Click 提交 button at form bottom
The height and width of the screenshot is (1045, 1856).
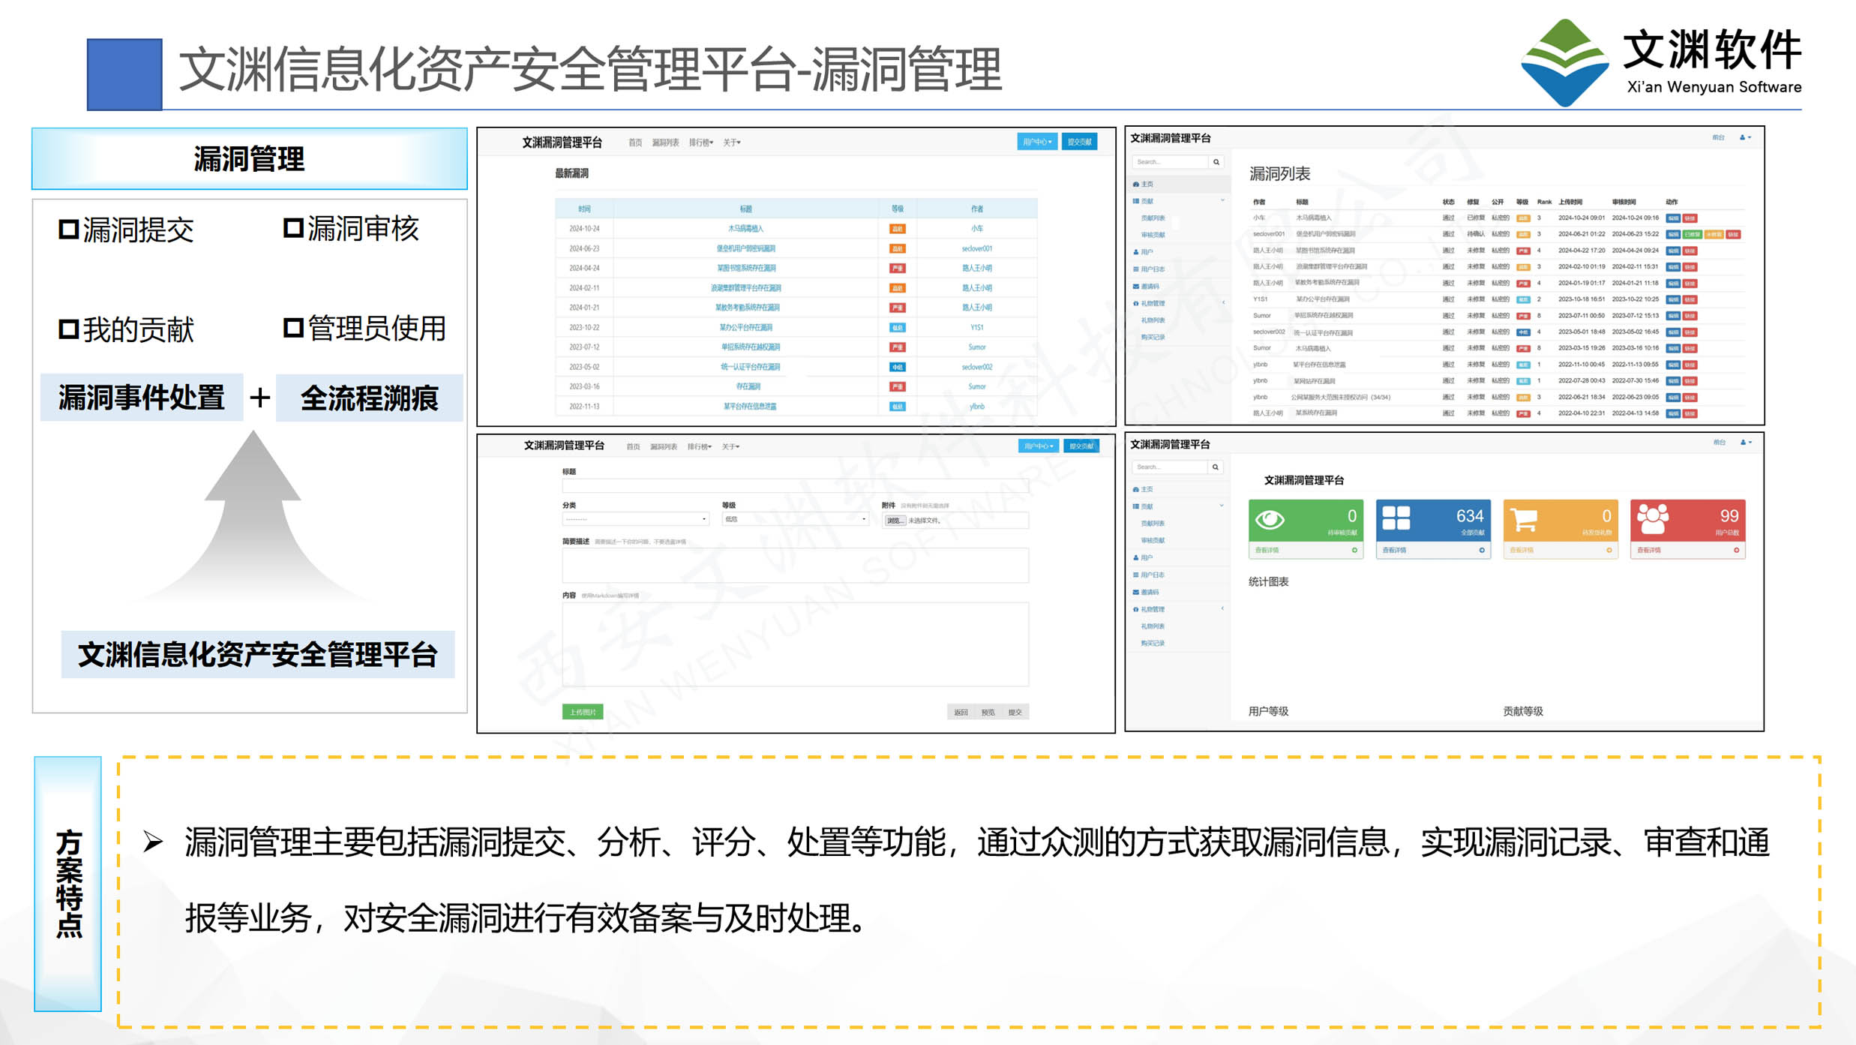coord(1015,712)
